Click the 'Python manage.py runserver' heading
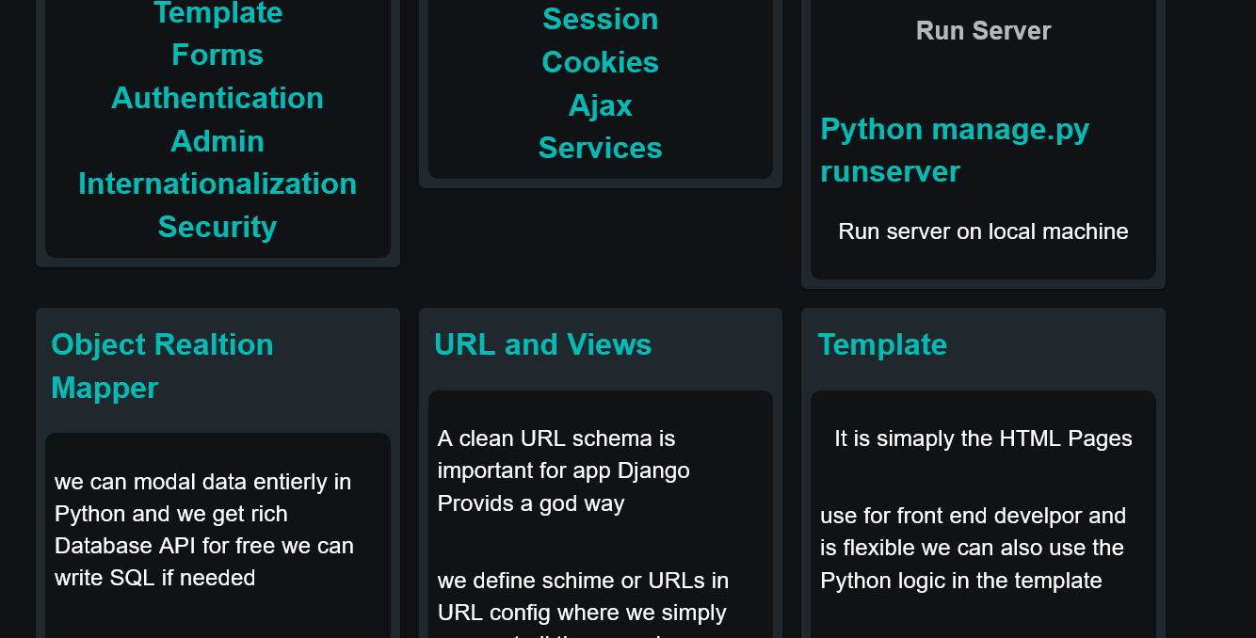Screen dimensions: 1256x638 pos(954,151)
